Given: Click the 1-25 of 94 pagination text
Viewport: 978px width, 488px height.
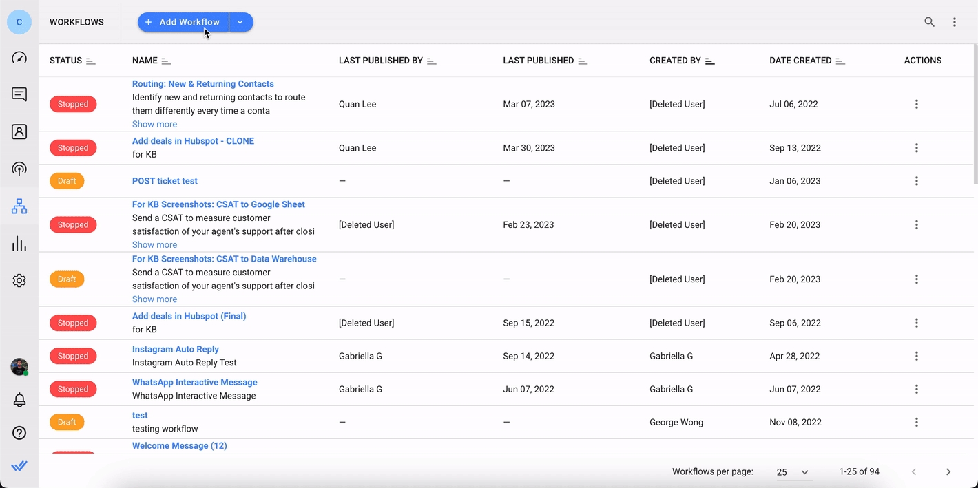Looking at the screenshot, I should (860, 471).
